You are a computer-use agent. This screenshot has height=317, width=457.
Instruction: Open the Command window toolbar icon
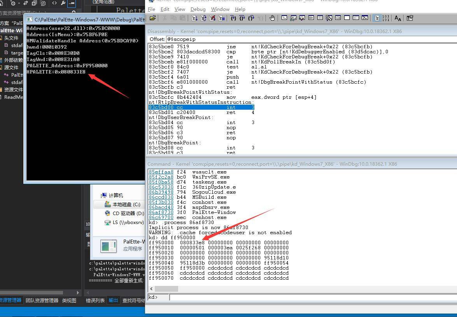[284, 18]
